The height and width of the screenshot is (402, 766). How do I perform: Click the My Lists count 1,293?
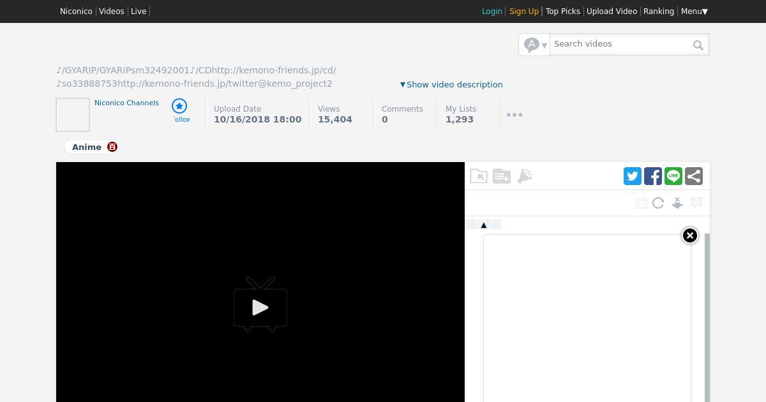point(460,119)
